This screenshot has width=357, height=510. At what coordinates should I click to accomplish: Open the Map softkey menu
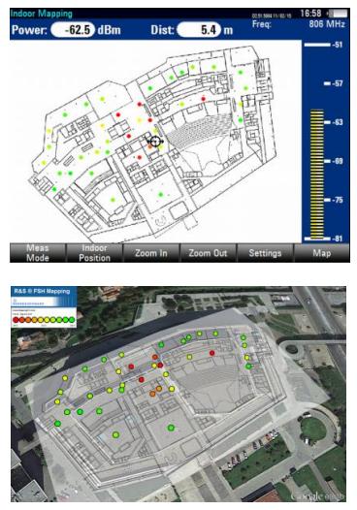(322, 253)
